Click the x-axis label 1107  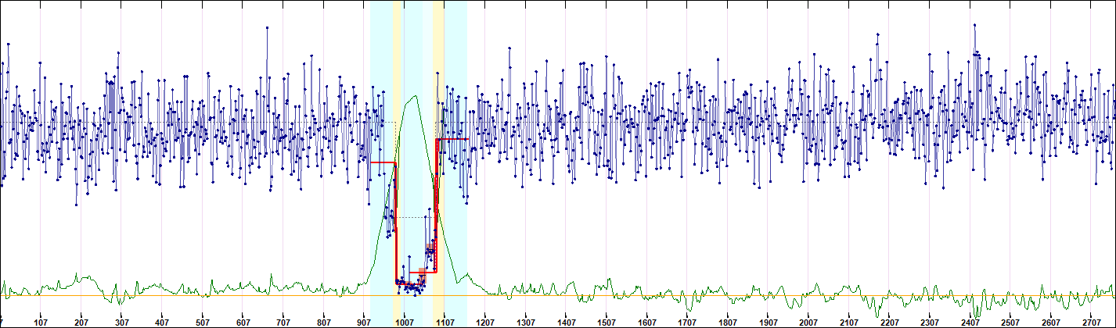[x=445, y=322]
